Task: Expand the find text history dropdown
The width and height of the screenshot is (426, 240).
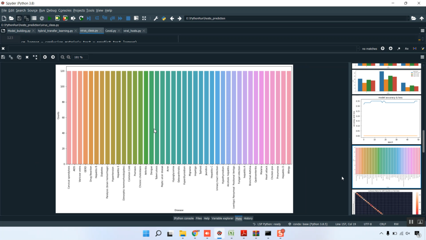Action: pyautogui.click(x=358, y=49)
